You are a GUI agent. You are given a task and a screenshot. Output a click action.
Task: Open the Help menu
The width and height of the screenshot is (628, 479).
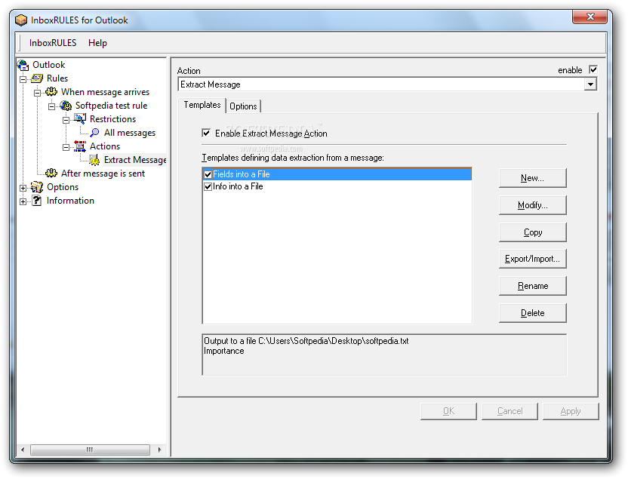click(97, 43)
